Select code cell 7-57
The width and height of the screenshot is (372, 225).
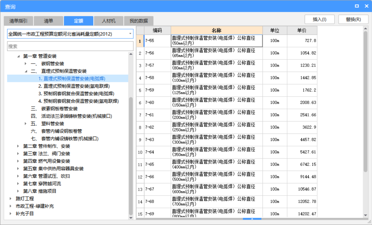coord(158,65)
